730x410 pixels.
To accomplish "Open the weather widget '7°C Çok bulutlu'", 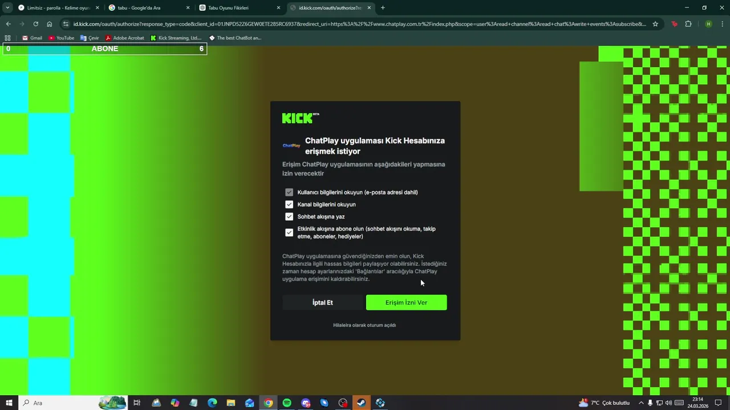I will pyautogui.click(x=604, y=403).
